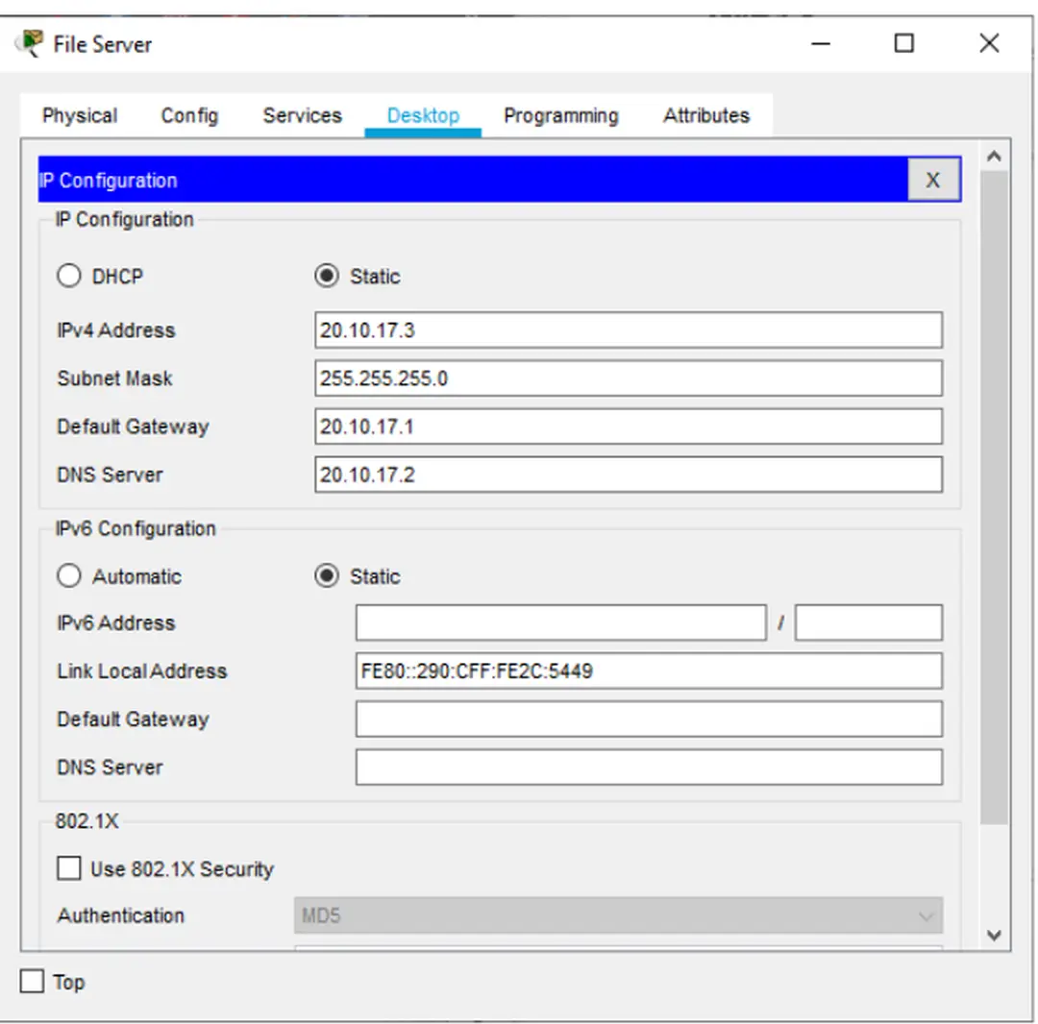Maximize the File Server window
This screenshot has width=1038, height=1024.
(903, 44)
